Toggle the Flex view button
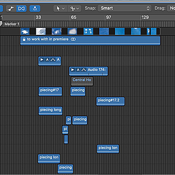Screen dimensions: 175x175 [x=22, y=9]
